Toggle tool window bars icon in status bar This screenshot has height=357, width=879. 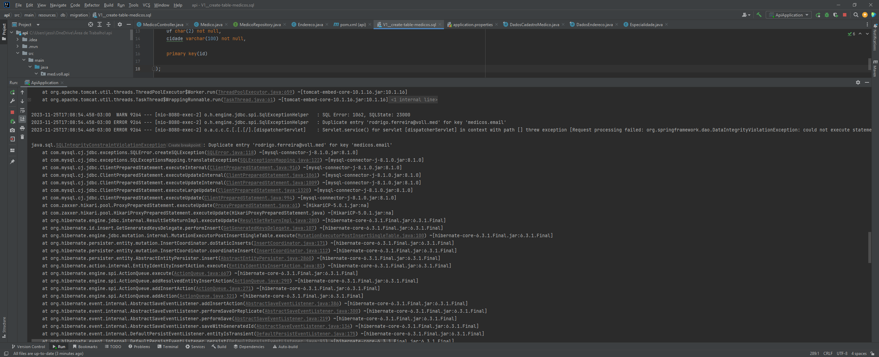[x=6, y=354]
